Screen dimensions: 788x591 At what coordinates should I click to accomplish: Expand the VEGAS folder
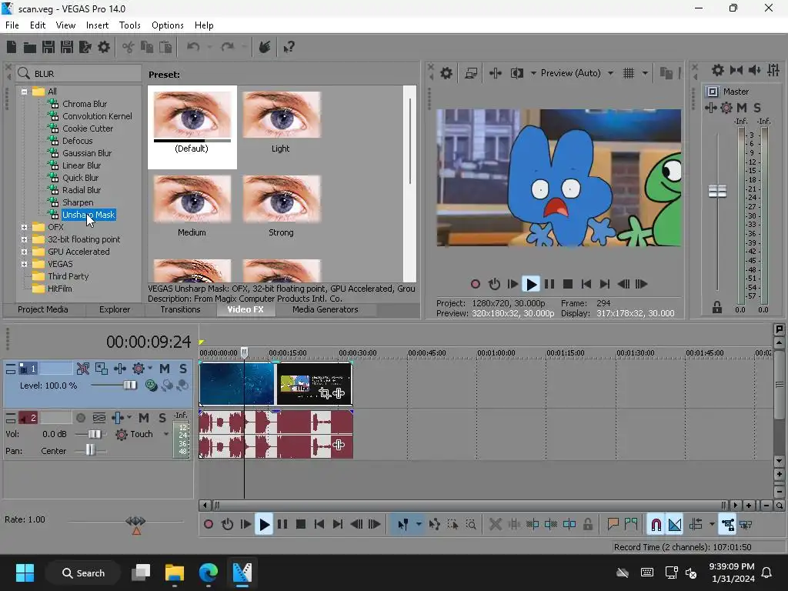click(x=24, y=264)
